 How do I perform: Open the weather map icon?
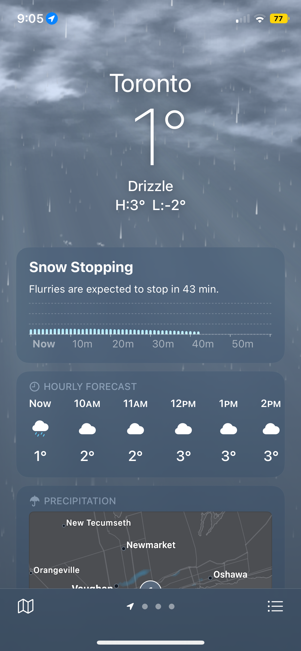(26, 606)
